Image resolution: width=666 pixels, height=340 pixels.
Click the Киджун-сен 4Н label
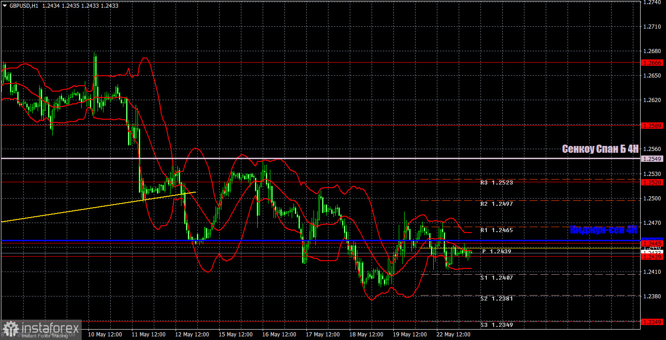(x=604, y=230)
